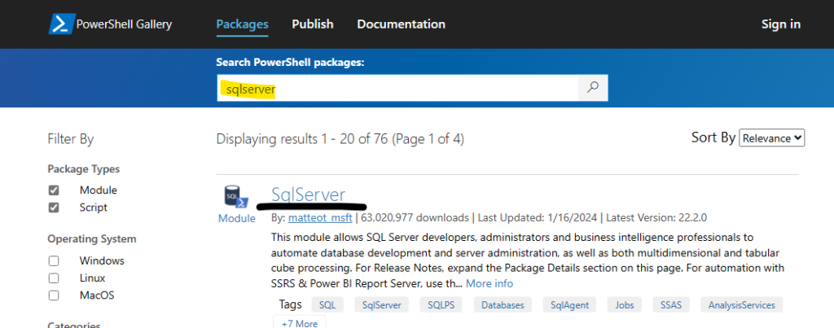The height and width of the screenshot is (328, 834).
Task: Select the SqlAgent tag
Action: pos(569,304)
